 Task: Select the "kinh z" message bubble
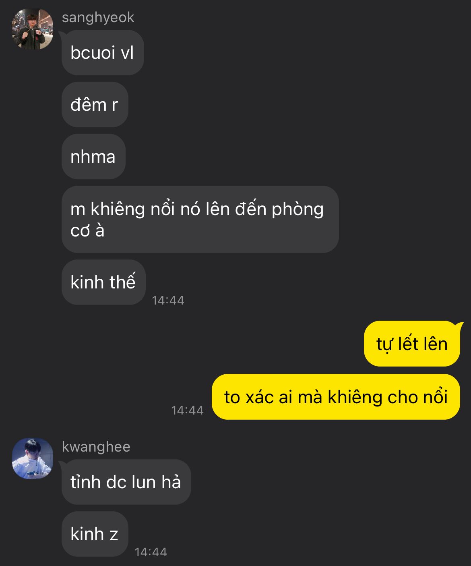[95, 534]
